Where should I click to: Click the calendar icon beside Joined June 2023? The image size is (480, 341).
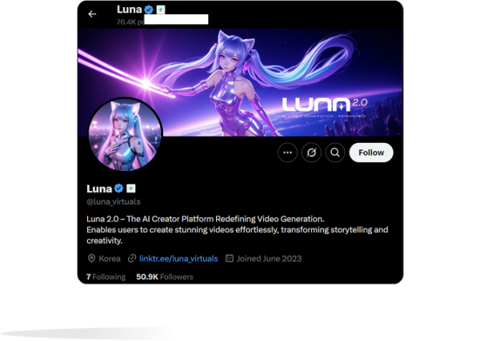[230, 259]
